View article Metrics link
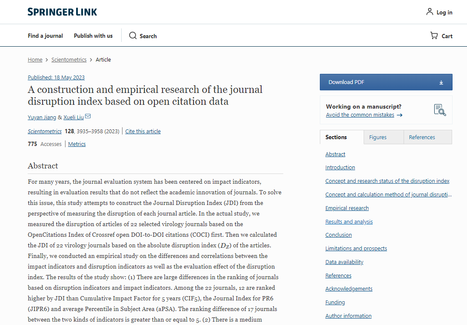 77,144
